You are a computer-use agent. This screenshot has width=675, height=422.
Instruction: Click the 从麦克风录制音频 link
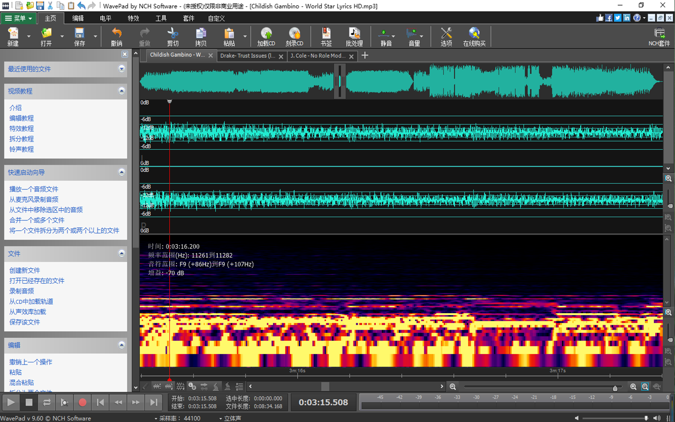[34, 199]
